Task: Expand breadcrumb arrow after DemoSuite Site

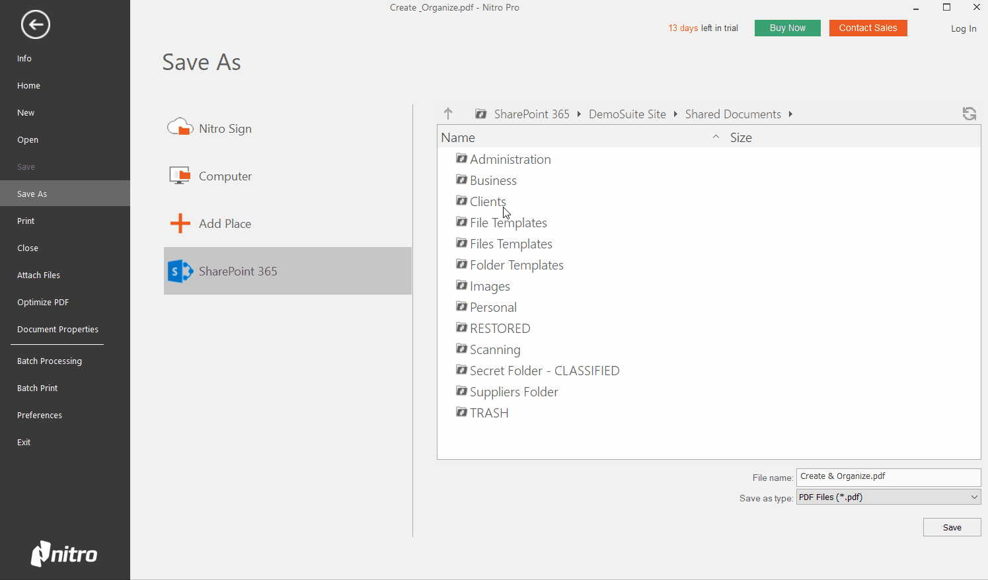Action: click(675, 114)
